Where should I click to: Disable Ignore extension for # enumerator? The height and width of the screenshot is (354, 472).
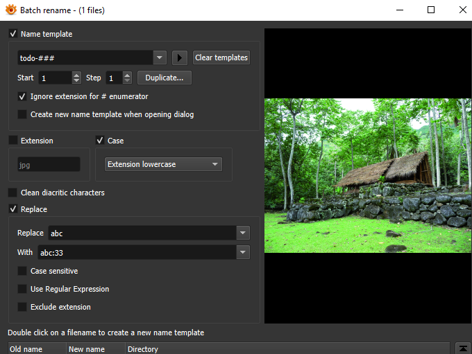tap(22, 96)
